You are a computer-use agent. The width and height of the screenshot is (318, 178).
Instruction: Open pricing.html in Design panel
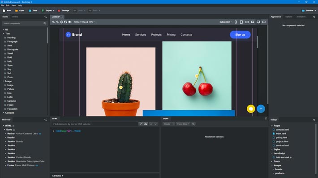[x=281, y=137]
